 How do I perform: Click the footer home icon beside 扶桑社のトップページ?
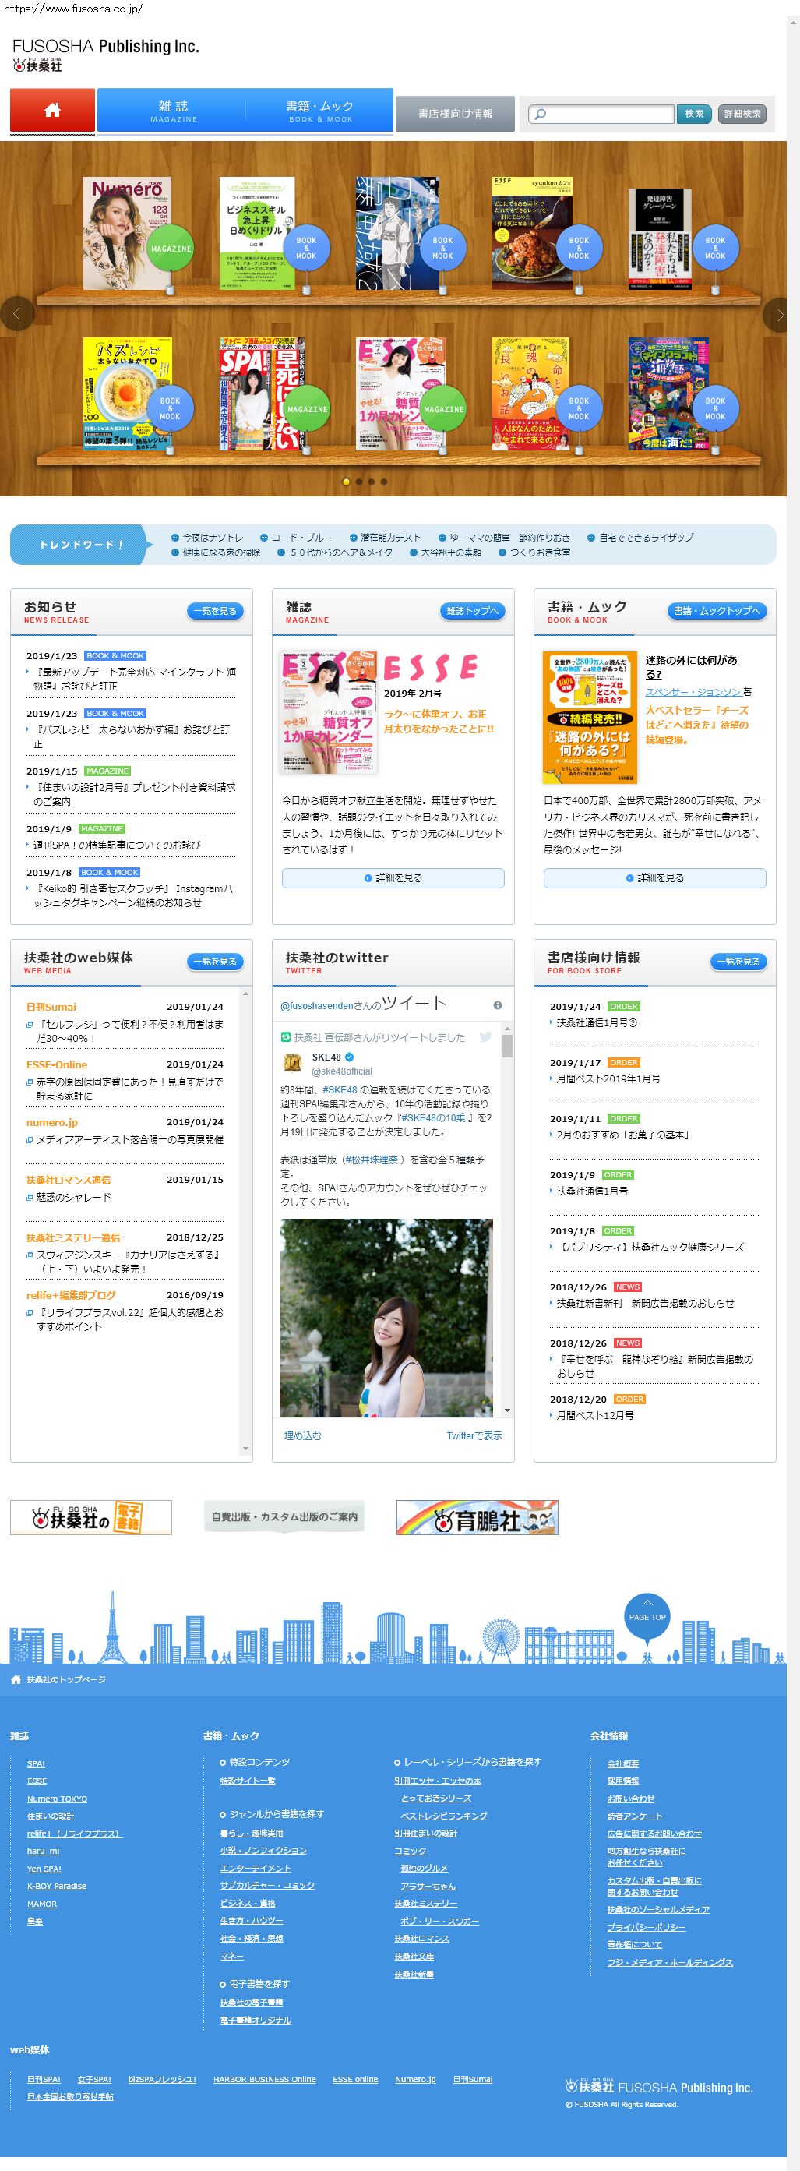(x=15, y=1679)
